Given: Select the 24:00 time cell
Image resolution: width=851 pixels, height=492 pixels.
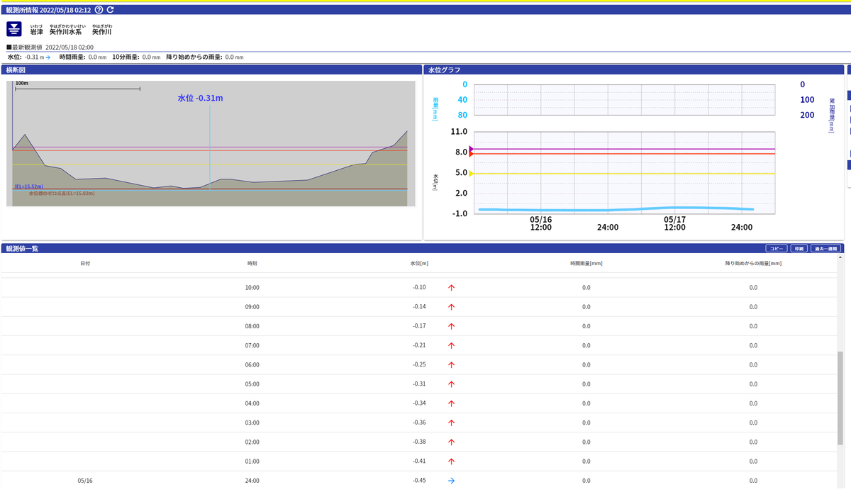Looking at the screenshot, I should (252, 481).
